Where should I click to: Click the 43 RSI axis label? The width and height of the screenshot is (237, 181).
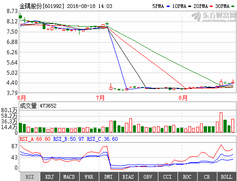(x=15, y=158)
